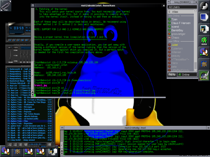Go to previous track in XMMS

10,40
